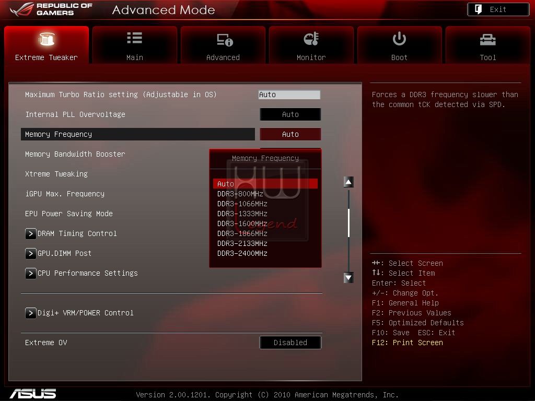Open the Monitor tab
This screenshot has height=401, width=535.
(x=311, y=45)
